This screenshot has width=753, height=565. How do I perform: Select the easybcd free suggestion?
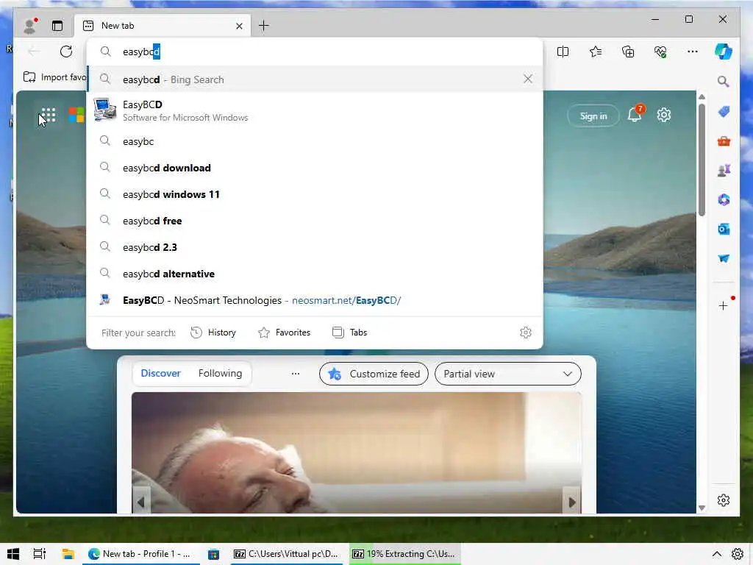click(315, 221)
